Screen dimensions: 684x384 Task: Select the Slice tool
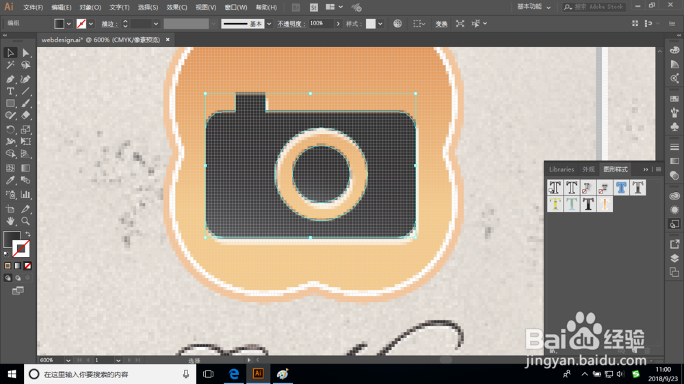tap(25, 209)
